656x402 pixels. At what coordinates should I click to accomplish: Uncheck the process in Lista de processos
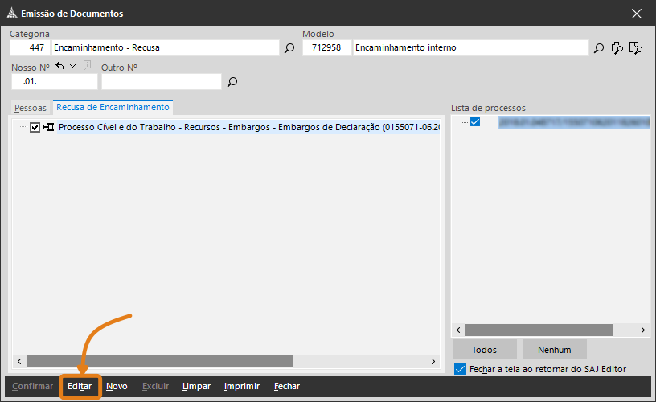pos(475,122)
